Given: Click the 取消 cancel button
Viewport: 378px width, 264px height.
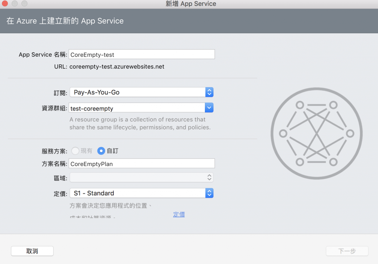Looking at the screenshot, I should click(32, 251).
